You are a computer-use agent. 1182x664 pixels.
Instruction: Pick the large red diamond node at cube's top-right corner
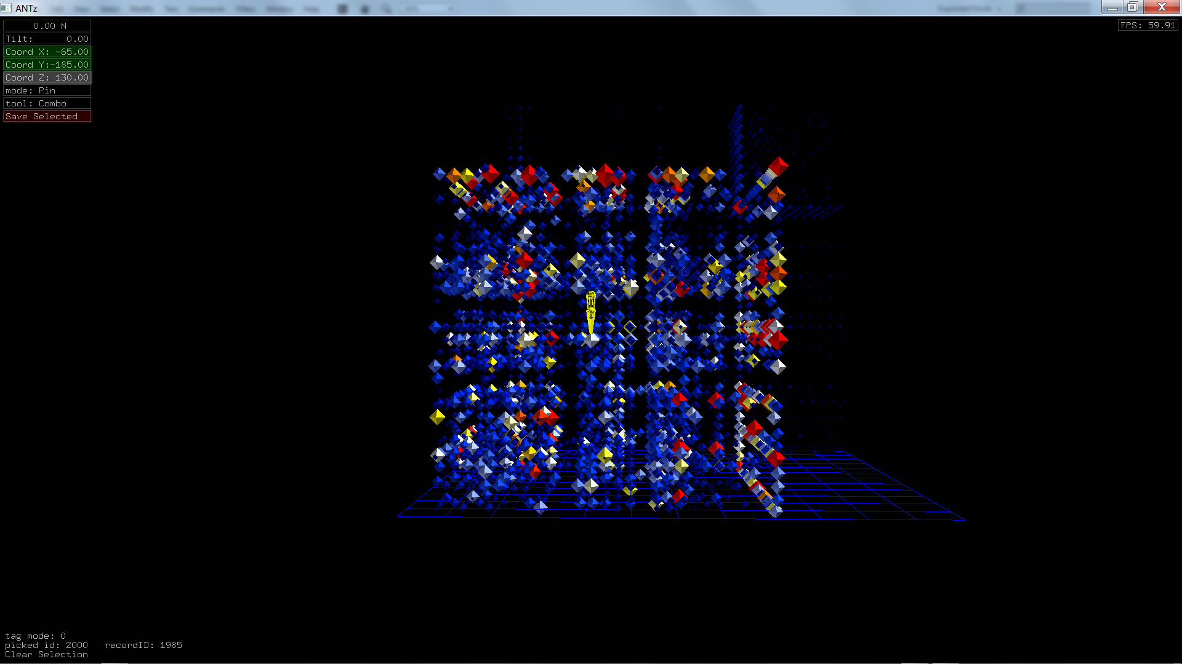pos(778,166)
